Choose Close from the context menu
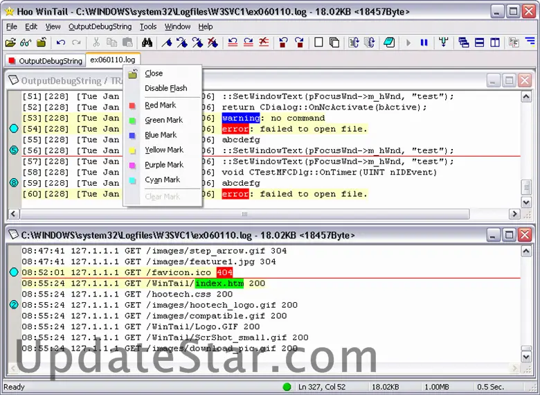 [154, 73]
